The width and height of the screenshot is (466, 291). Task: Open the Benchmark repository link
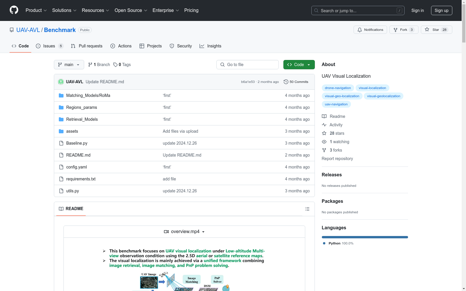(x=60, y=30)
